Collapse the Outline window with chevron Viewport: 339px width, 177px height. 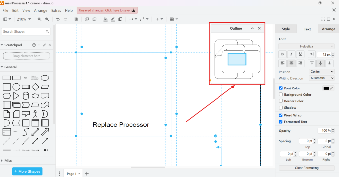(252, 28)
